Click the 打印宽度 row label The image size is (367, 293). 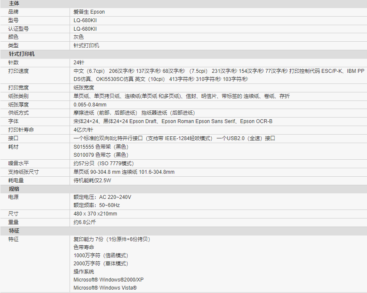(x=18, y=88)
